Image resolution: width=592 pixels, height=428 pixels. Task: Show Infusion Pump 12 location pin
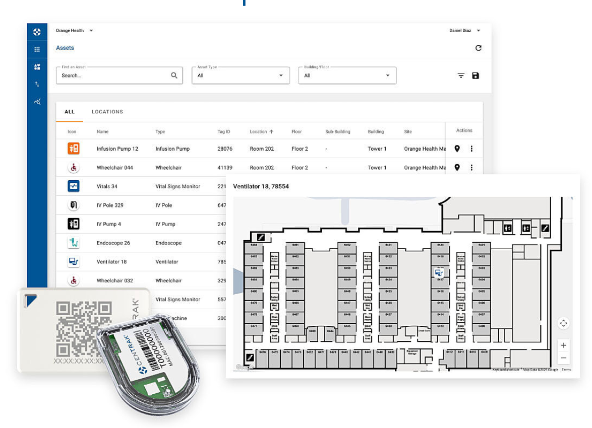457,149
